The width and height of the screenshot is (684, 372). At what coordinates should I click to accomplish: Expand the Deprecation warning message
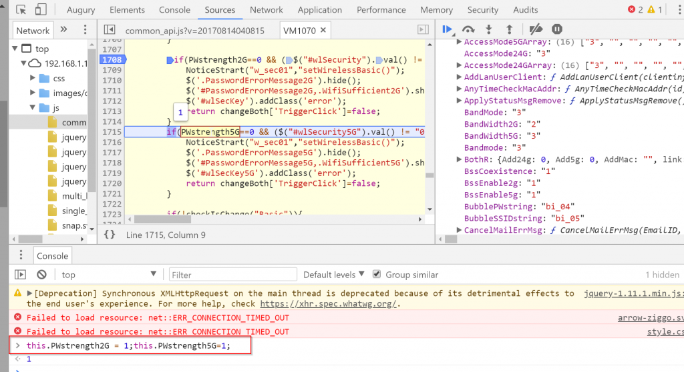point(29,293)
